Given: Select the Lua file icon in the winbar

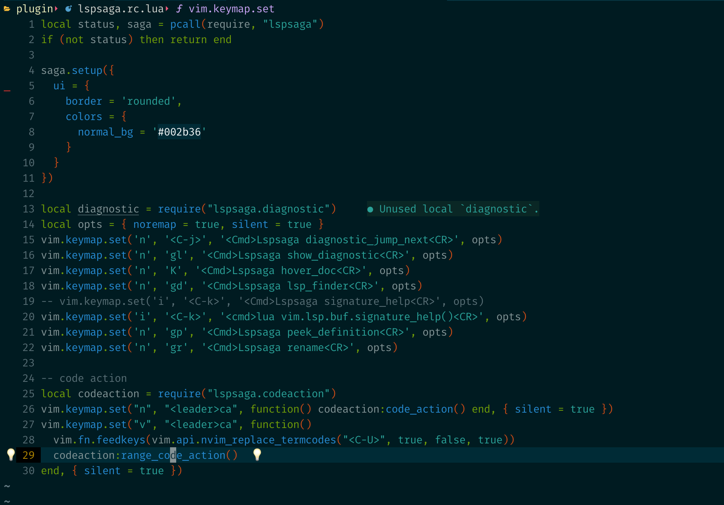Looking at the screenshot, I should [68, 8].
